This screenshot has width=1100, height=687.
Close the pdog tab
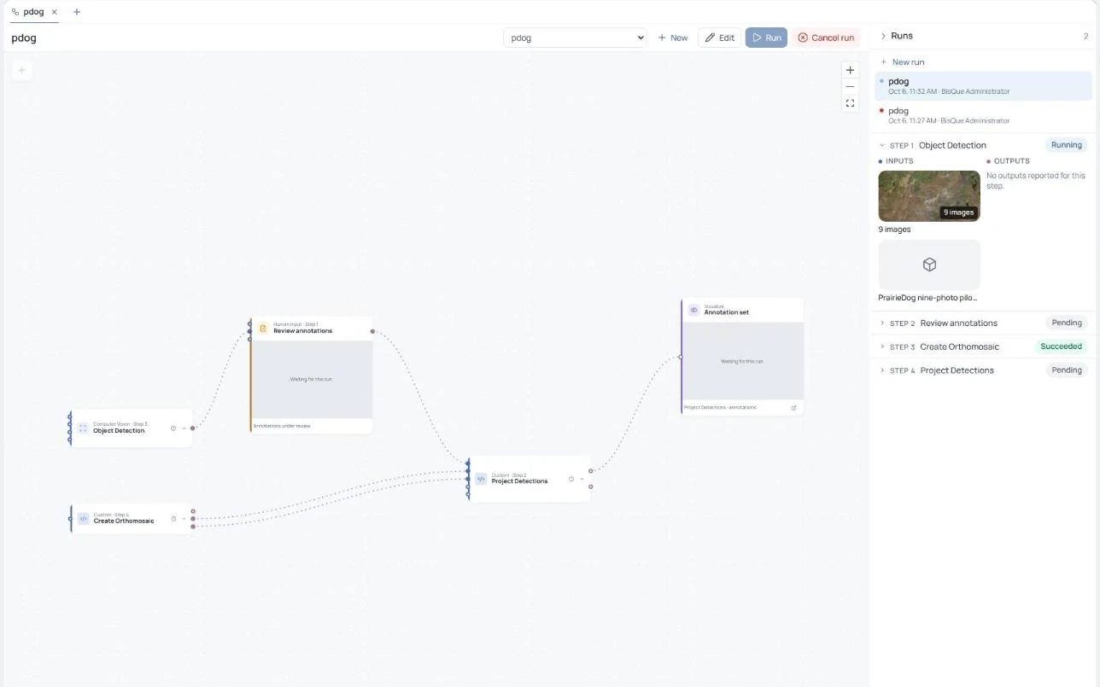55,12
